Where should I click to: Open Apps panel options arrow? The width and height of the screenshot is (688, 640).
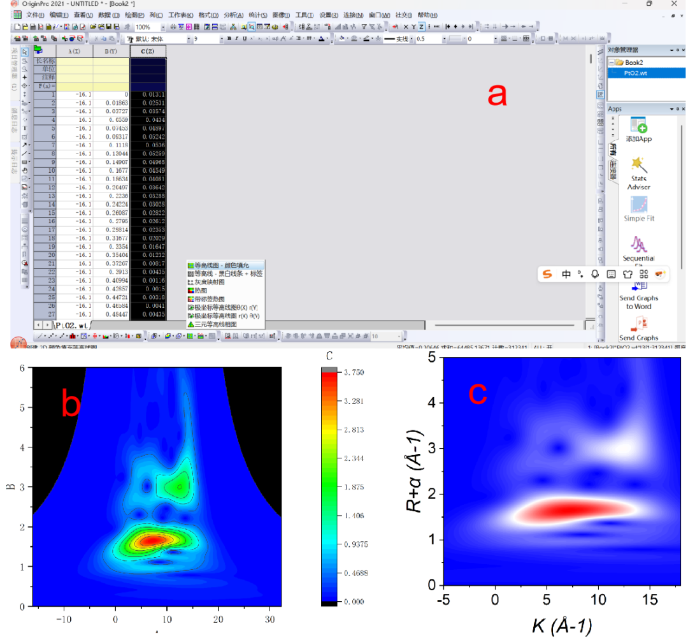(x=672, y=108)
